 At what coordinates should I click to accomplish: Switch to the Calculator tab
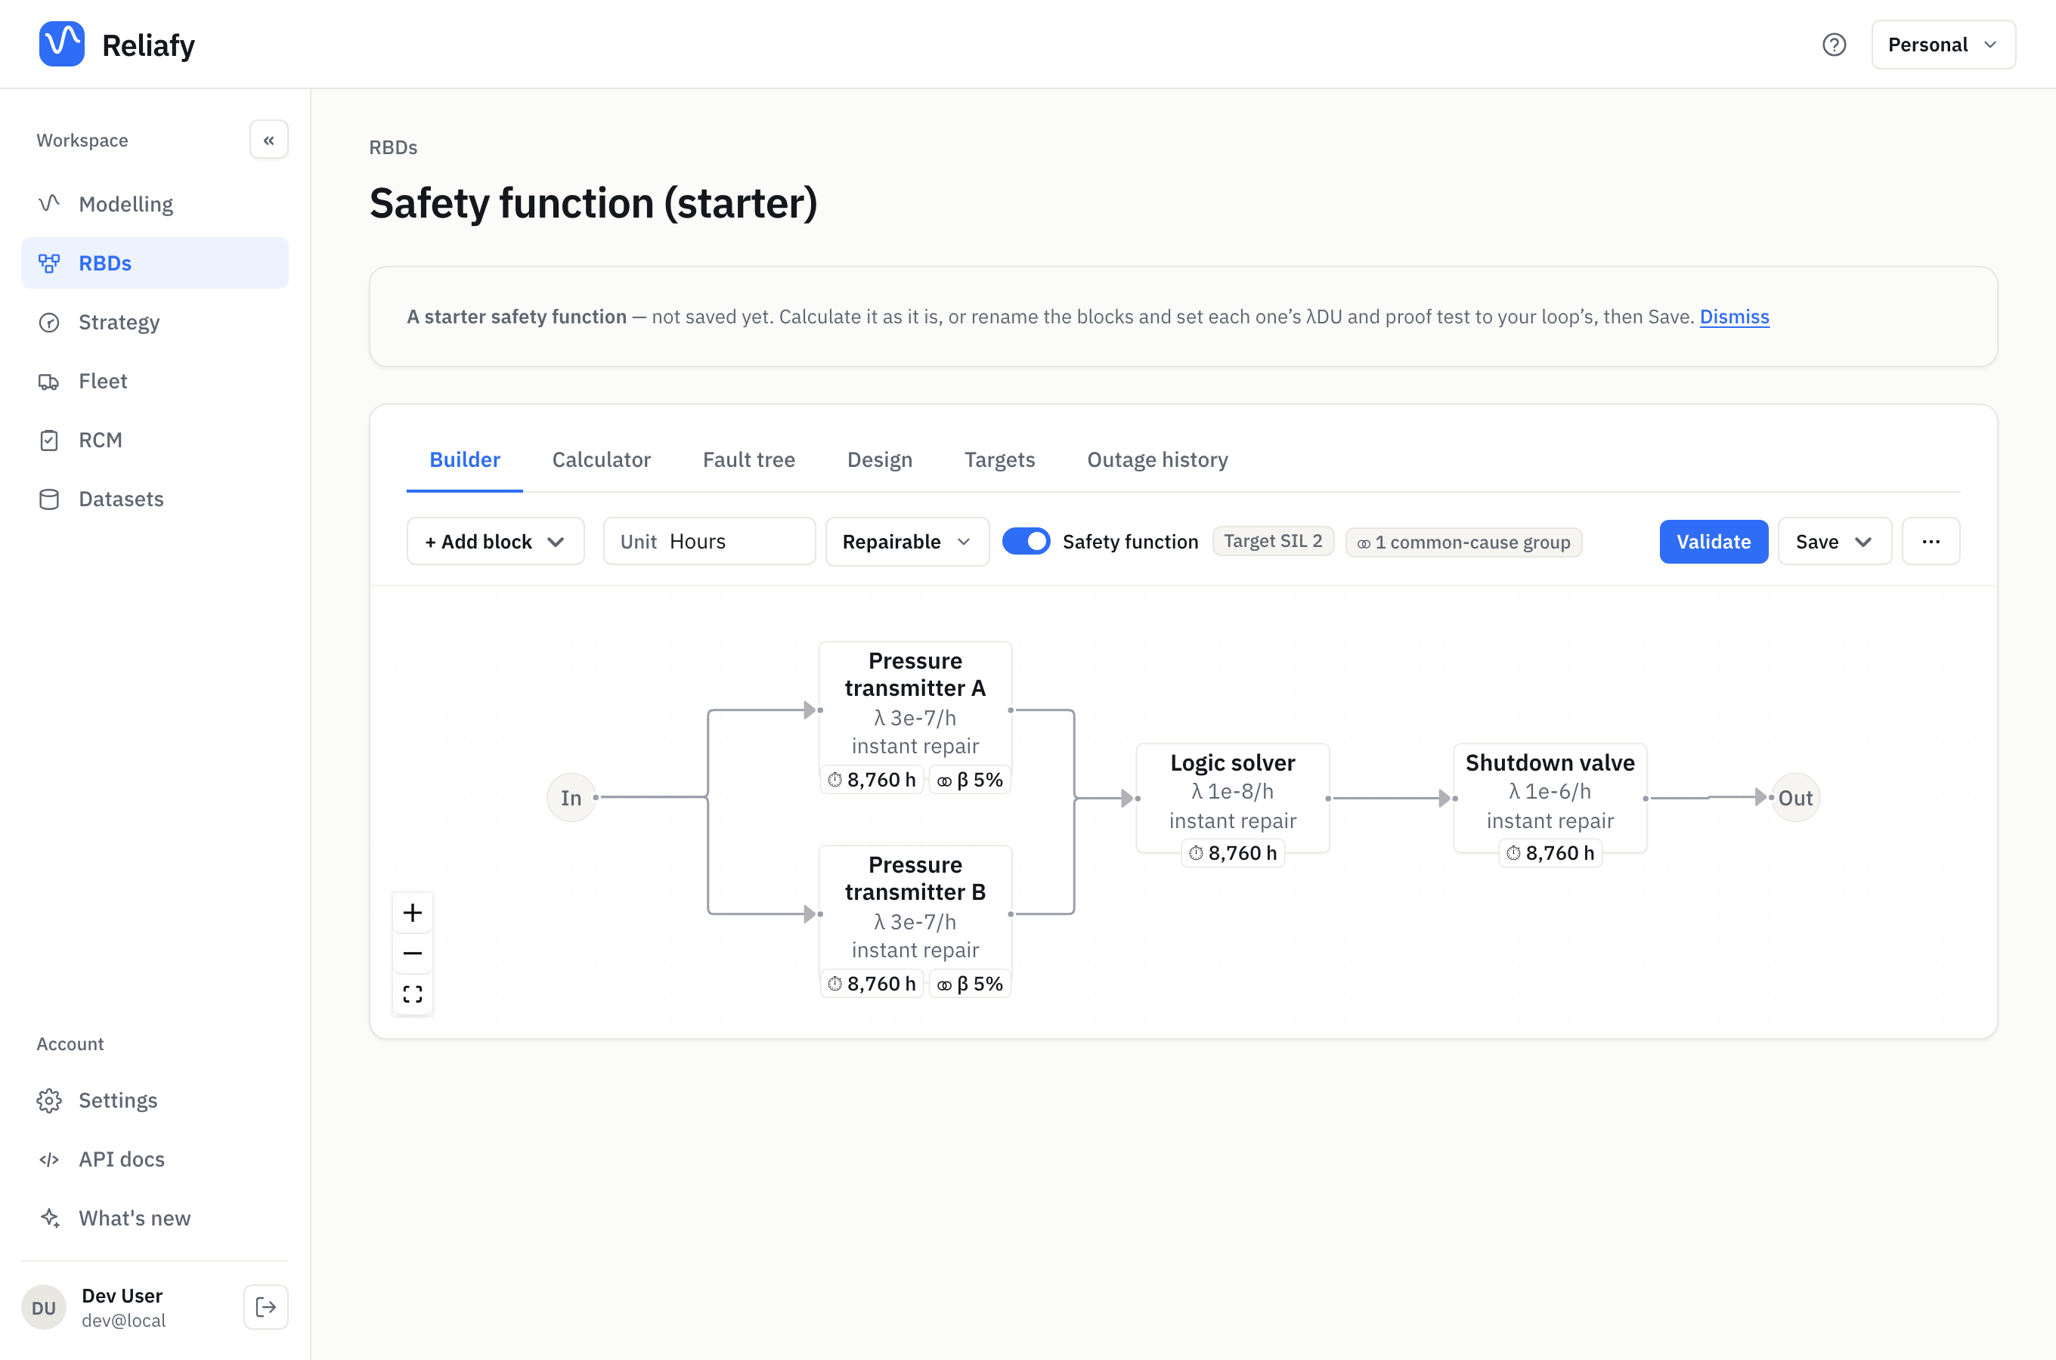coord(601,459)
